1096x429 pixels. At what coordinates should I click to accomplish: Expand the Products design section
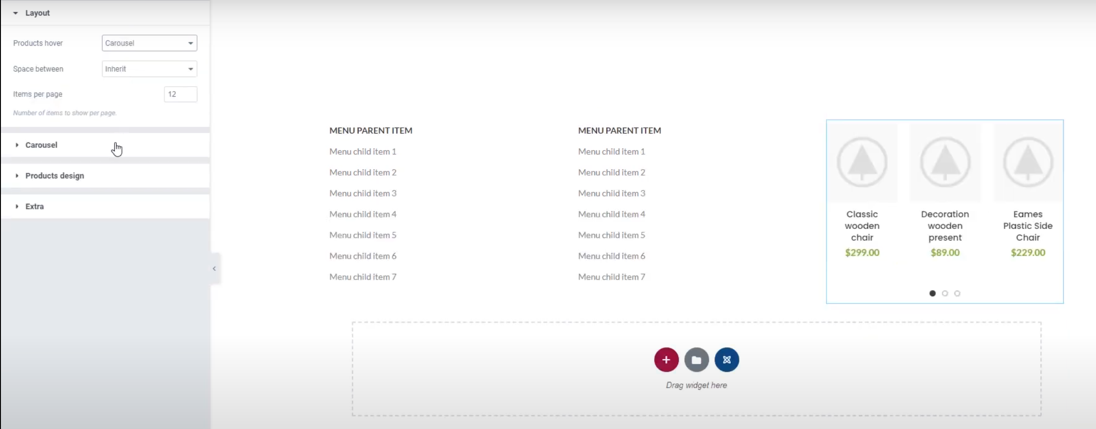54,176
